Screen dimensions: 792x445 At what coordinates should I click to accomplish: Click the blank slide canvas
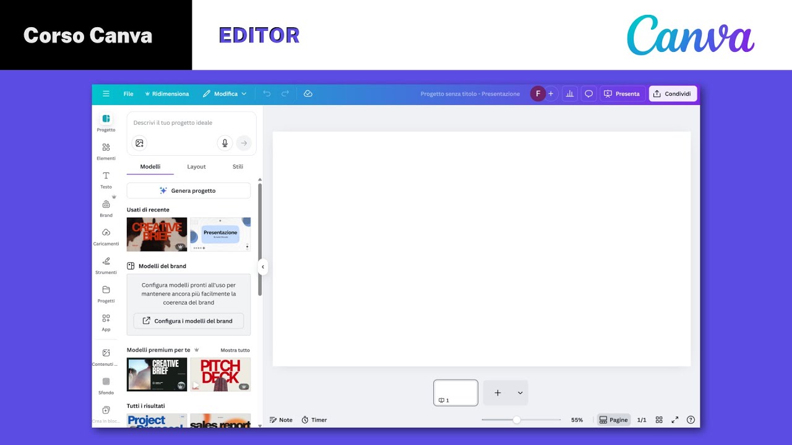pos(481,248)
